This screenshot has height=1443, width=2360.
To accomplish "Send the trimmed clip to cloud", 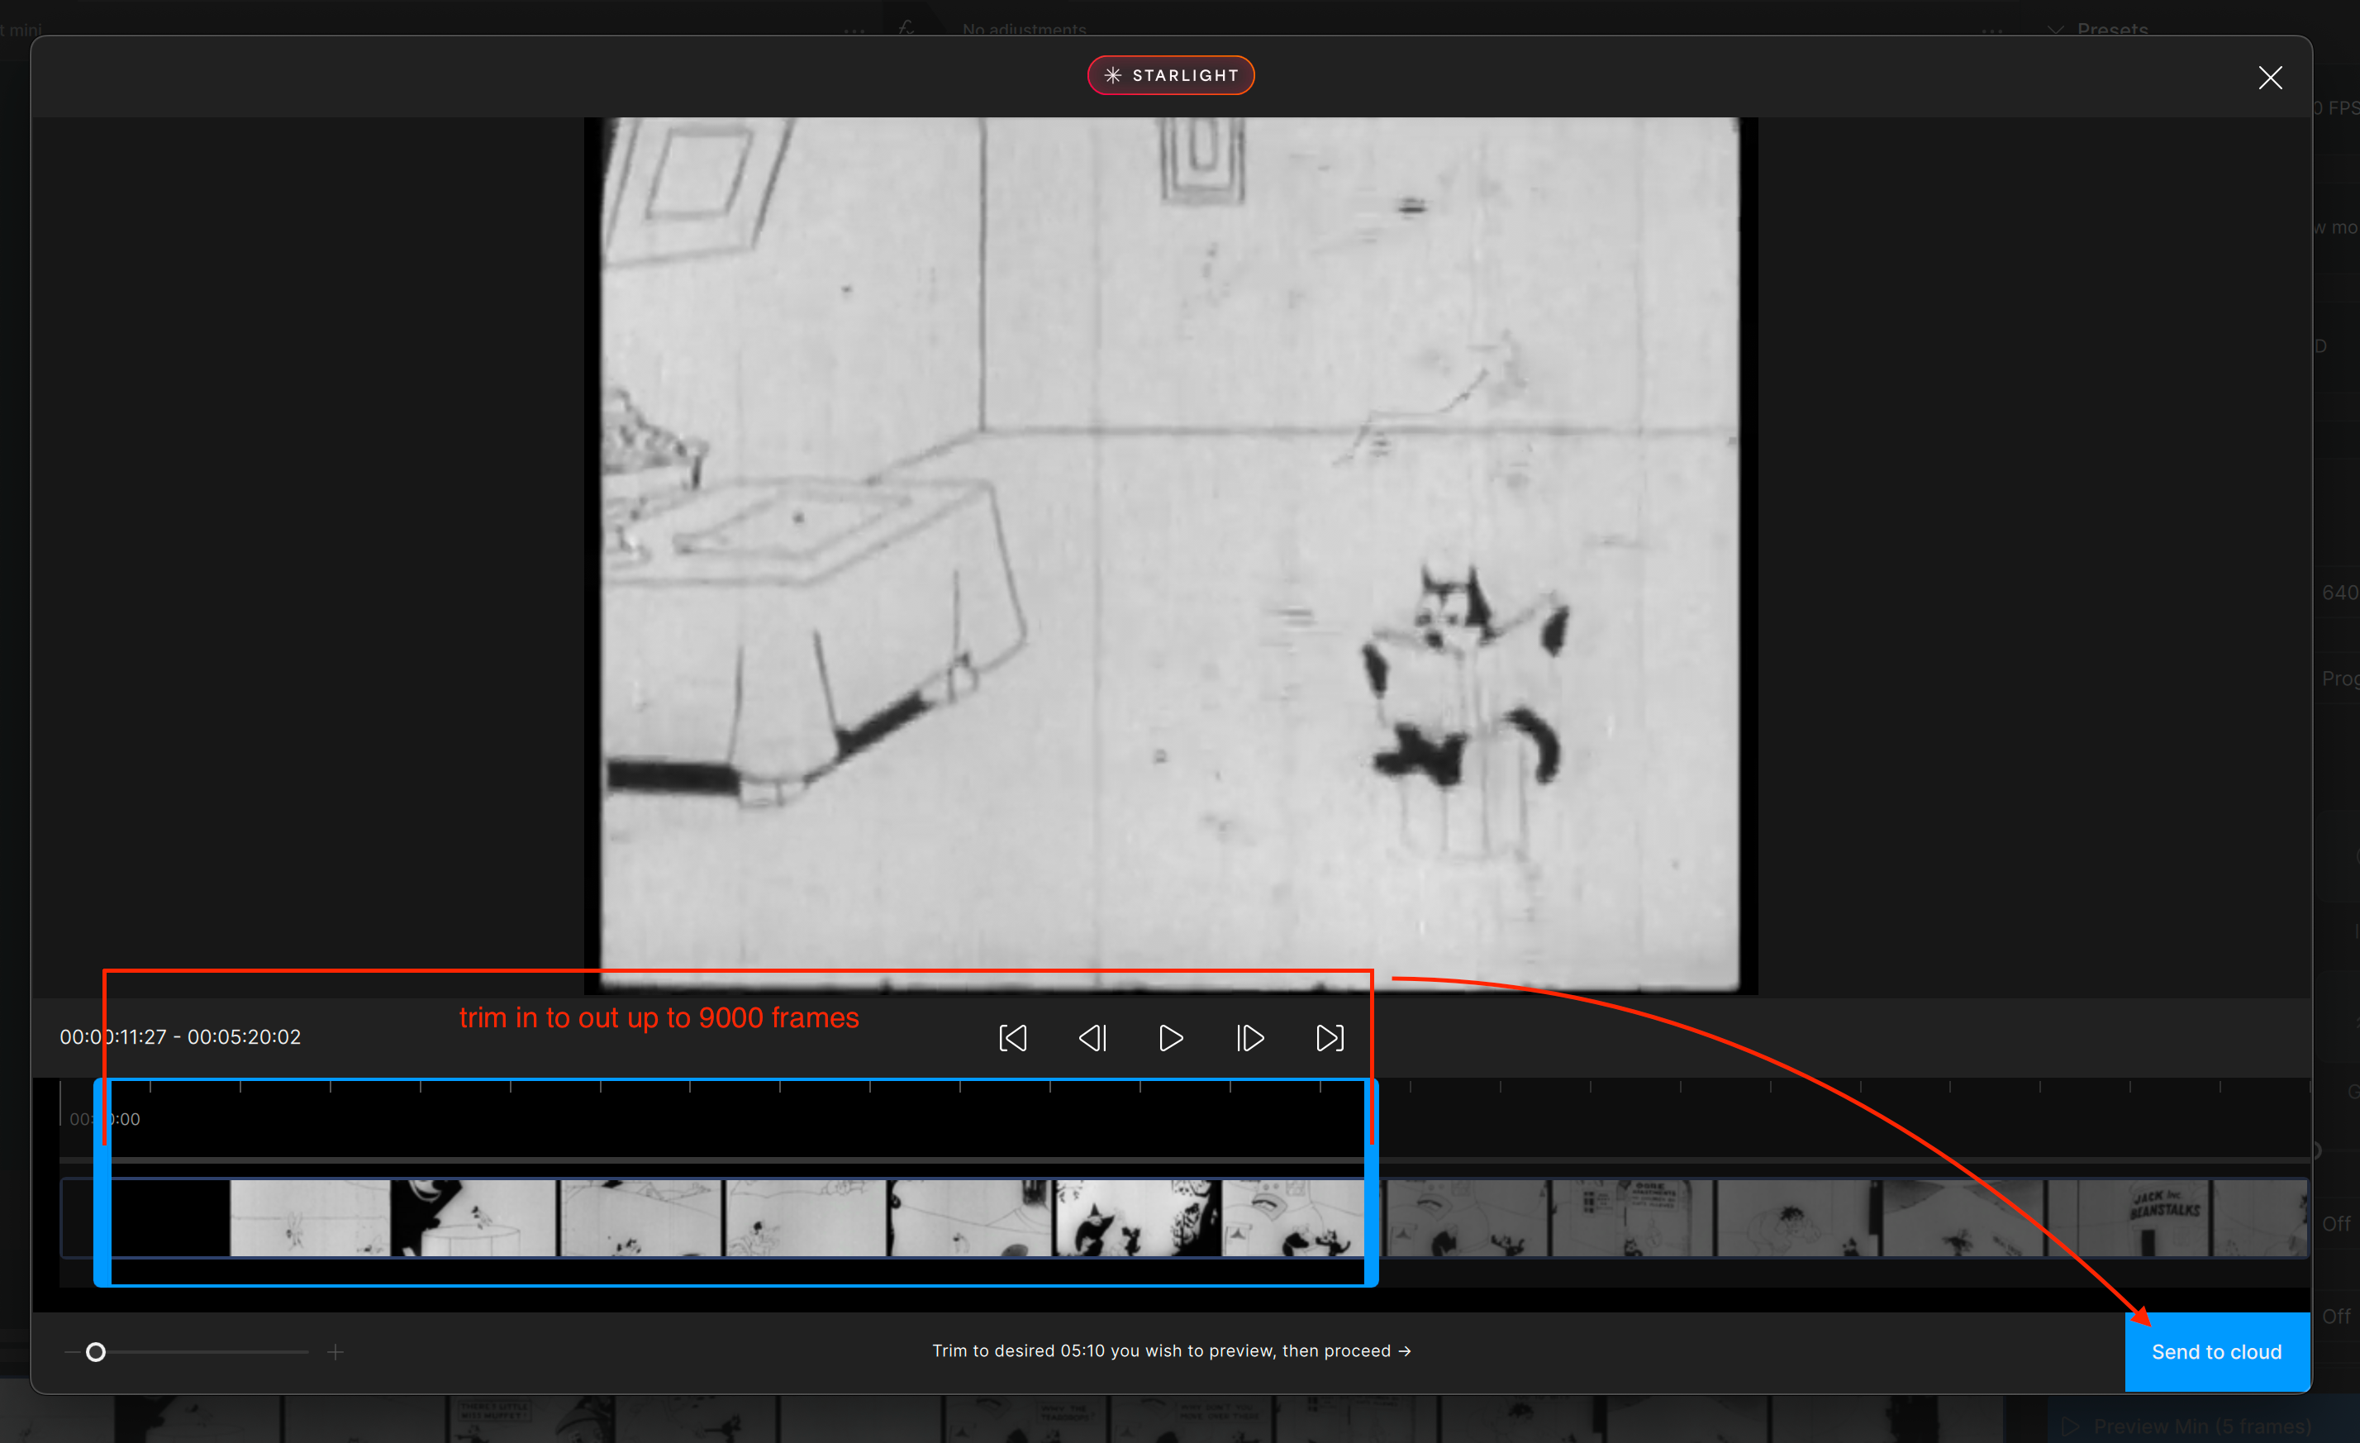I will click(x=2215, y=1351).
